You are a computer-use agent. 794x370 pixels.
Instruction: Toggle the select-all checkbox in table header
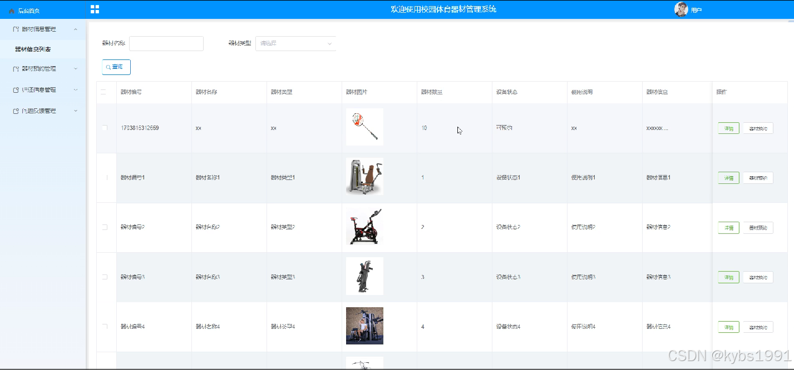[x=103, y=92]
